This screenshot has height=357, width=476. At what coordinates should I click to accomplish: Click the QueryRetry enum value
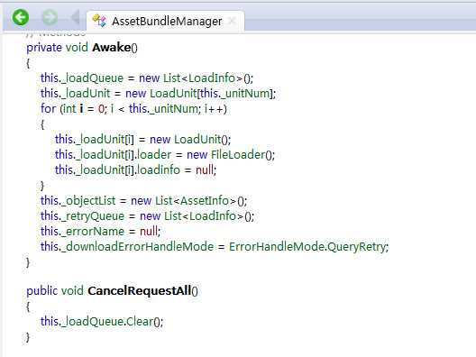tap(356, 247)
